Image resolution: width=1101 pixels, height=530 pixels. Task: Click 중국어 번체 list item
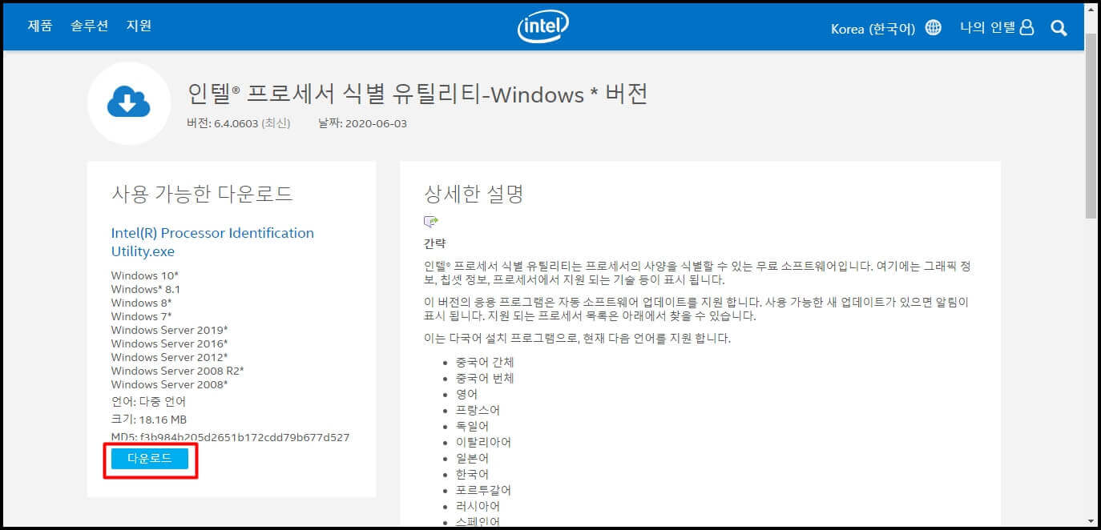coord(484,378)
